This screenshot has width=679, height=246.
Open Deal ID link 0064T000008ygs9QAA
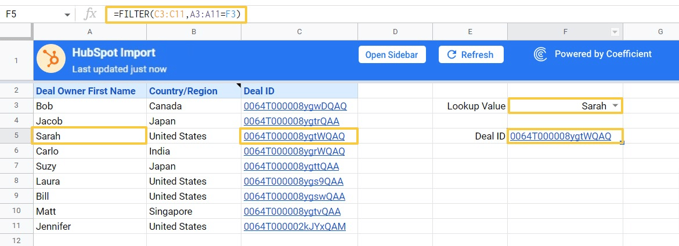click(293, 181)
